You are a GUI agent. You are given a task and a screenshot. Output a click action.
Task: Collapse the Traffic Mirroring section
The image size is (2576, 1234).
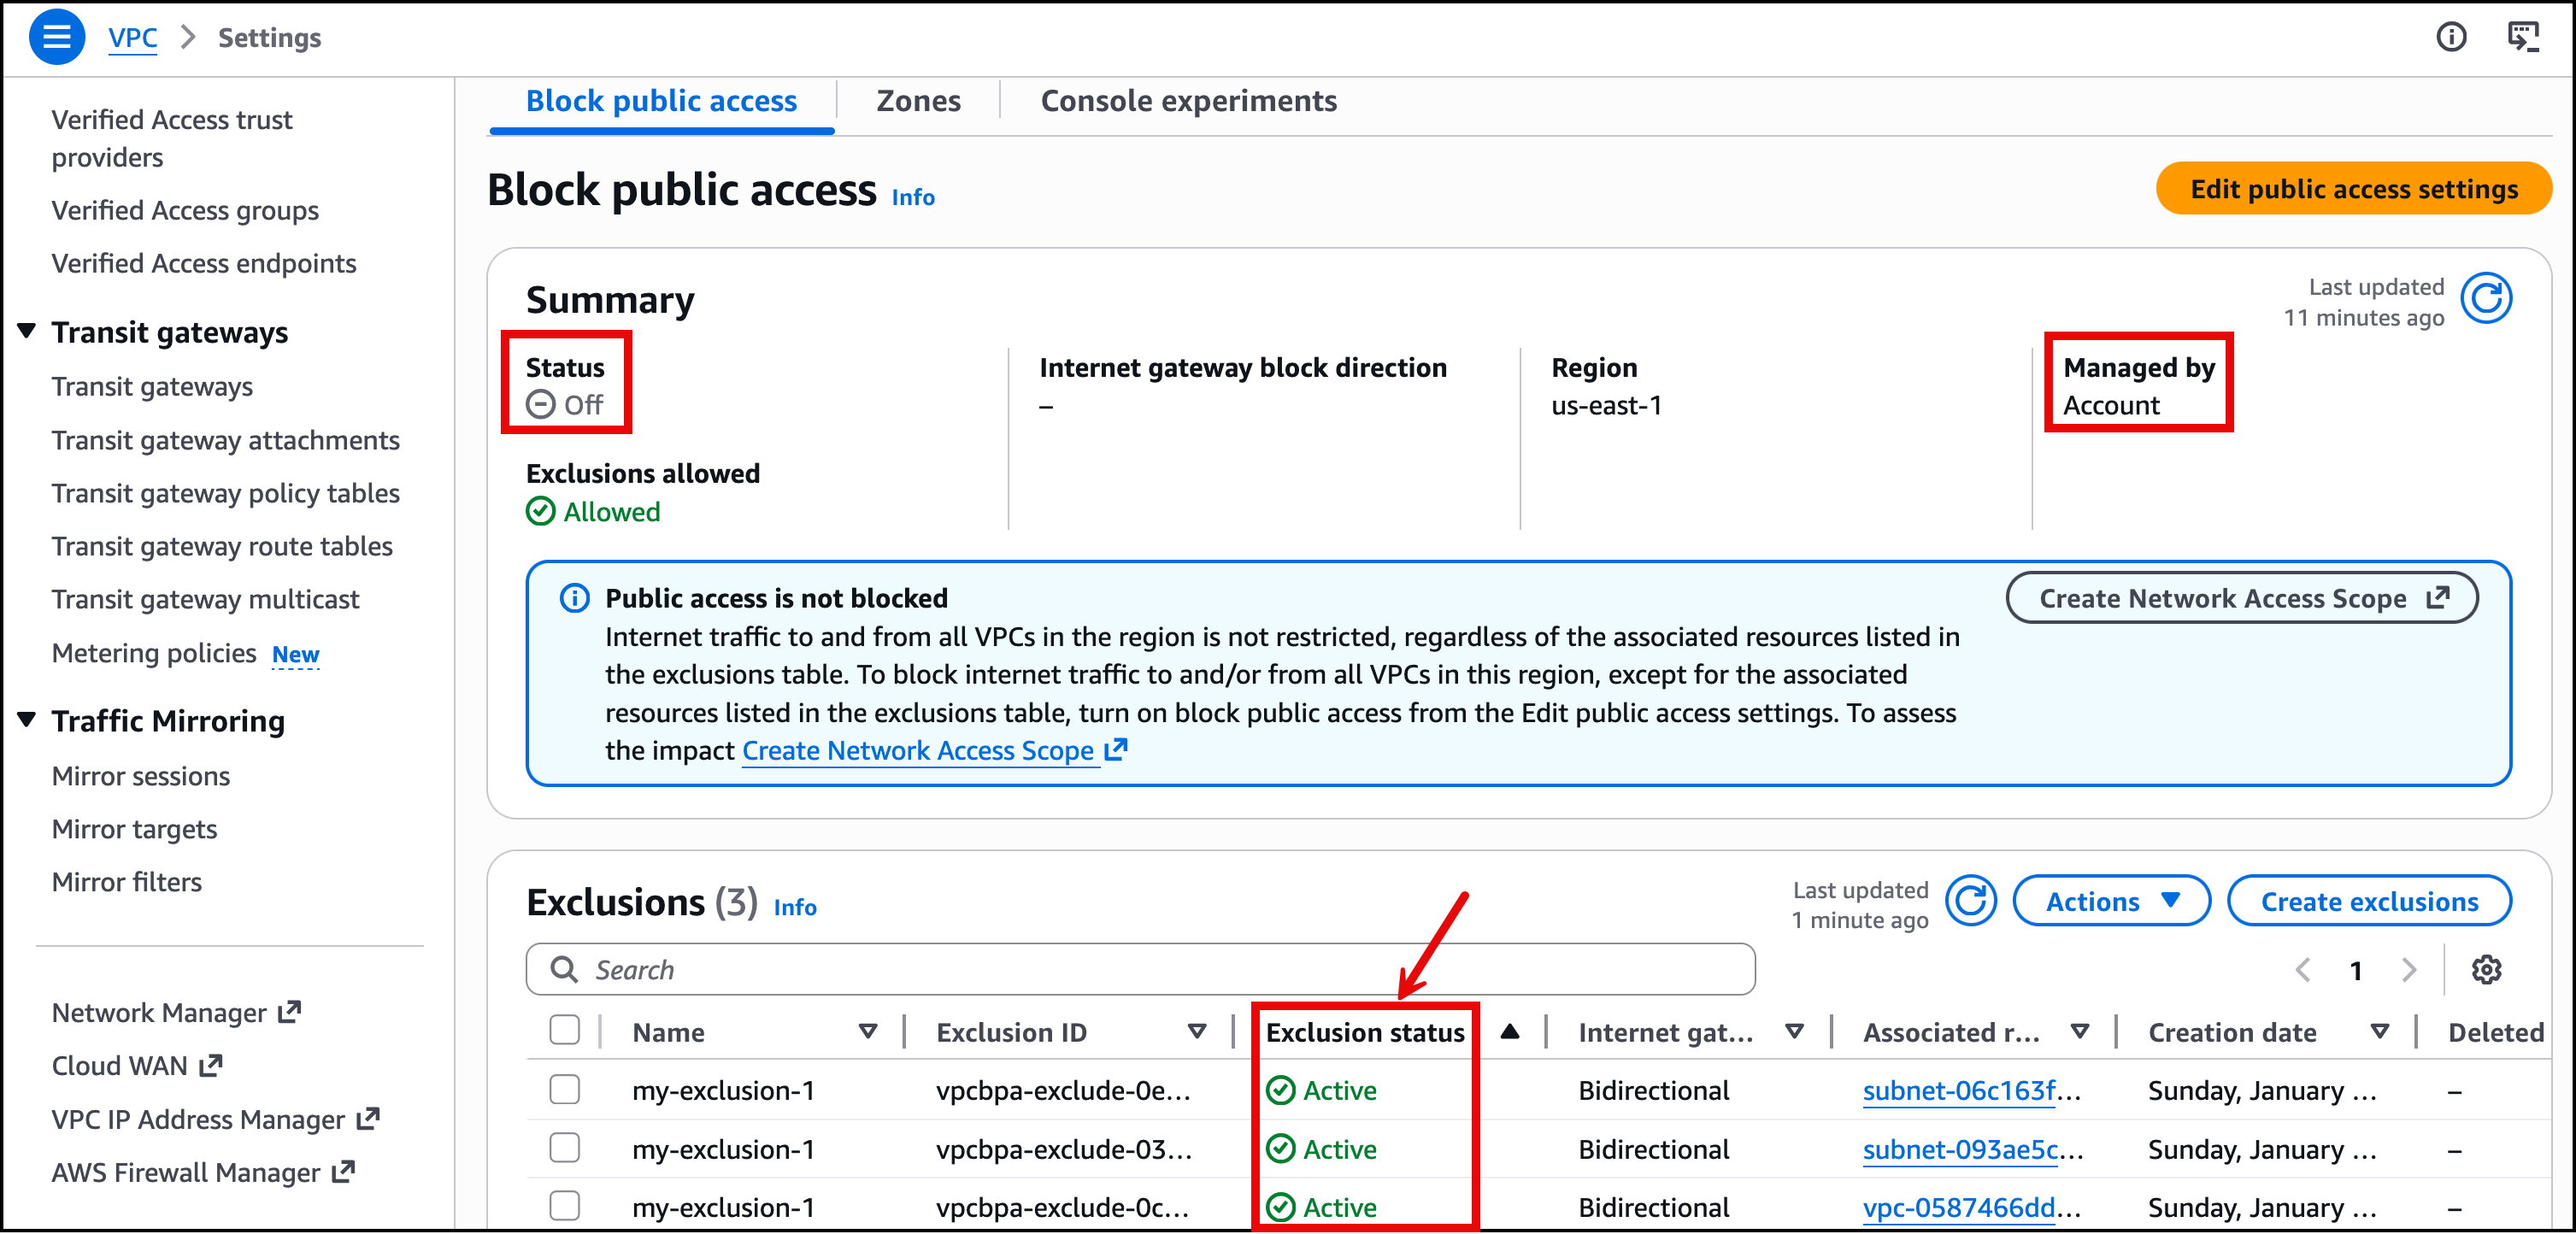27,720
